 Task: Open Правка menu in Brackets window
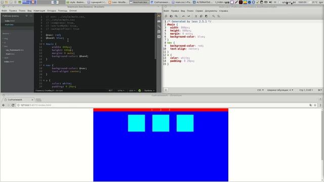click(x=13, y=11)
